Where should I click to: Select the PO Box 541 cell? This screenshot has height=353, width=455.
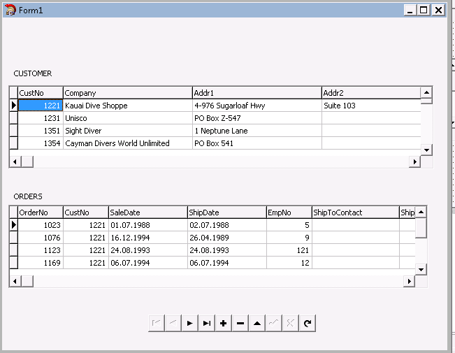tap(257, 143)
